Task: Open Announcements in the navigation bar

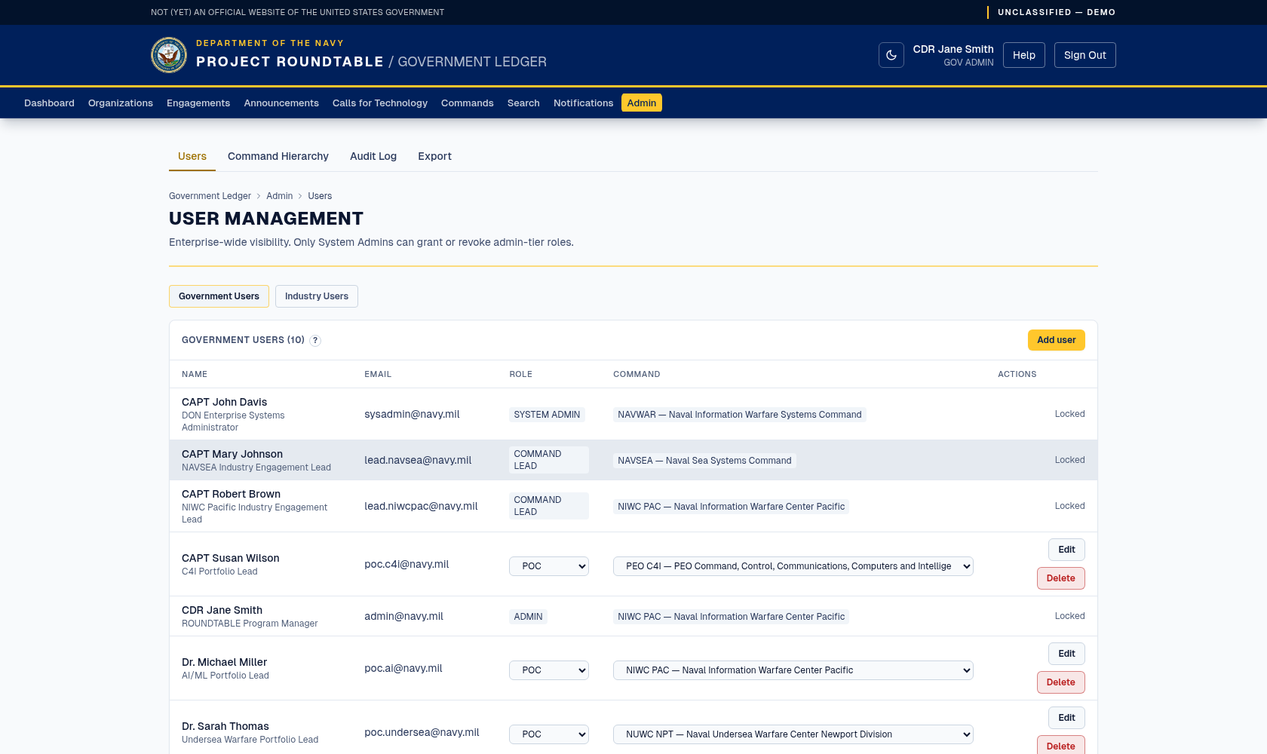Action: coord(281,103)
